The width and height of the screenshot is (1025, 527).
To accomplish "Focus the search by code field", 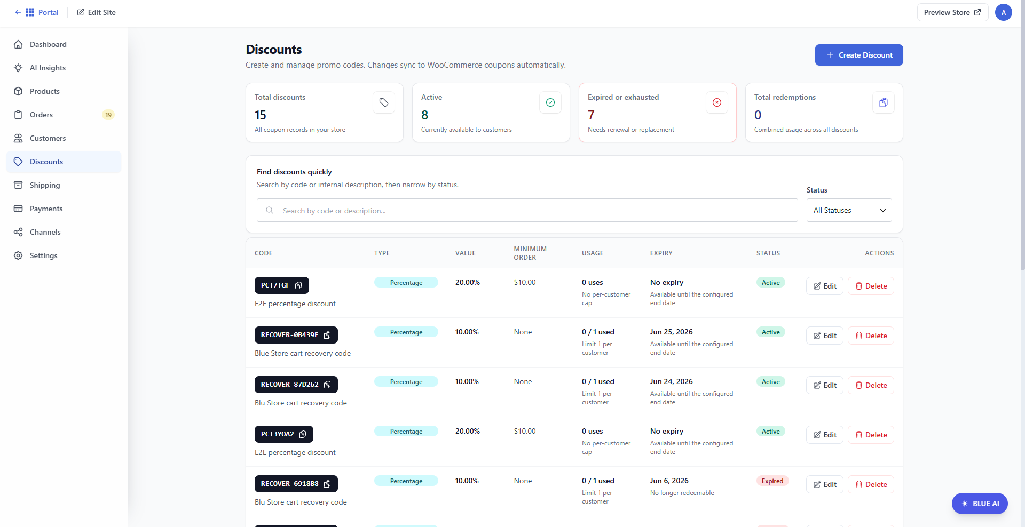I will tap(527, 210).
